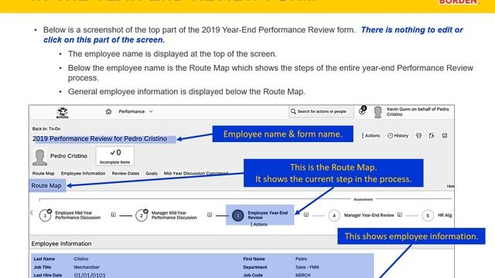
Task: Click the chevron beside Performance
Action: coord(151,111)
